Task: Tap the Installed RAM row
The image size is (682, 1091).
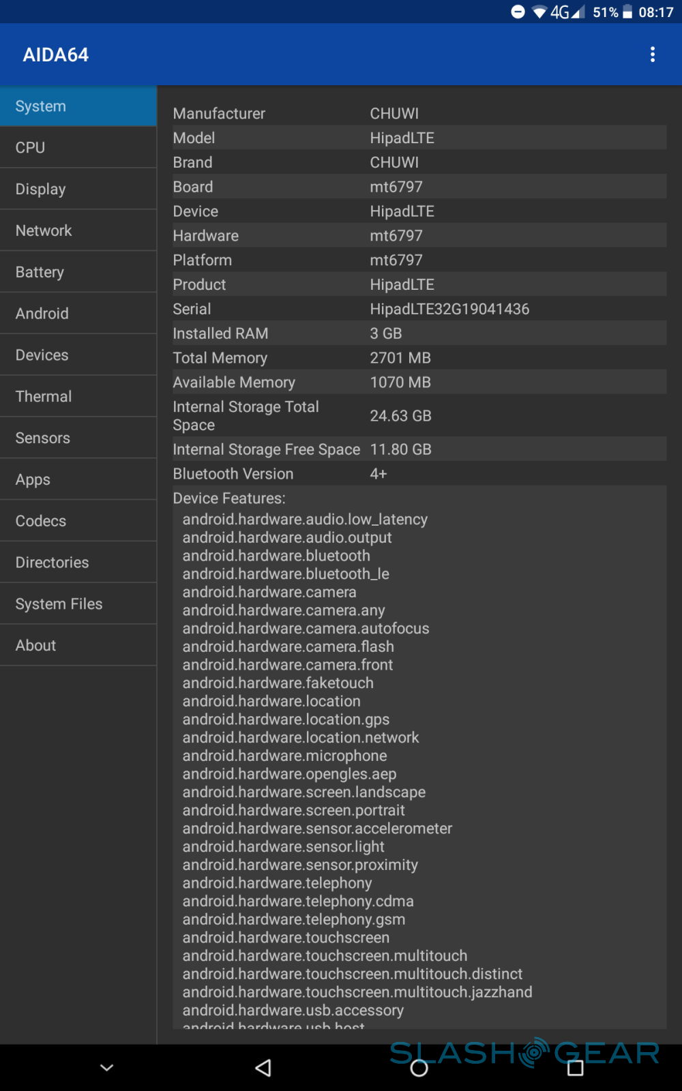Action: tap(419, 333)
